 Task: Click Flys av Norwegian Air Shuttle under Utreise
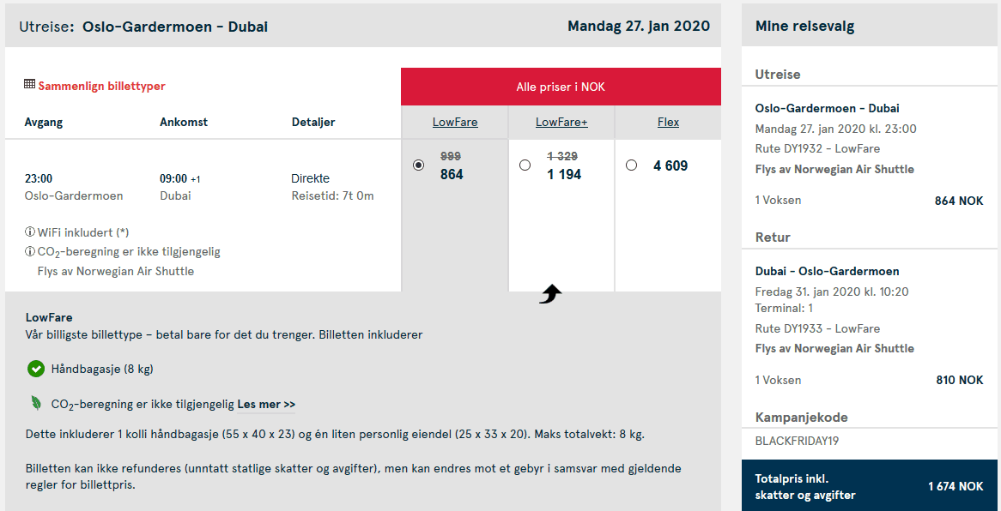[x=834, y=169]
